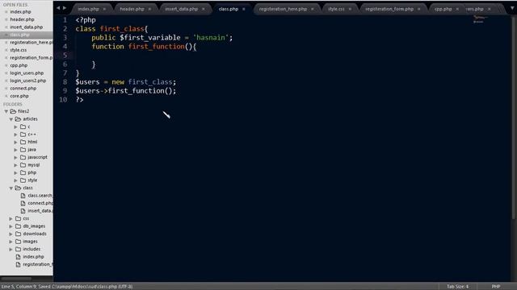517x290 pixels.
Task: Click Line 5, Column 9 status text
Action: (19, 287)
